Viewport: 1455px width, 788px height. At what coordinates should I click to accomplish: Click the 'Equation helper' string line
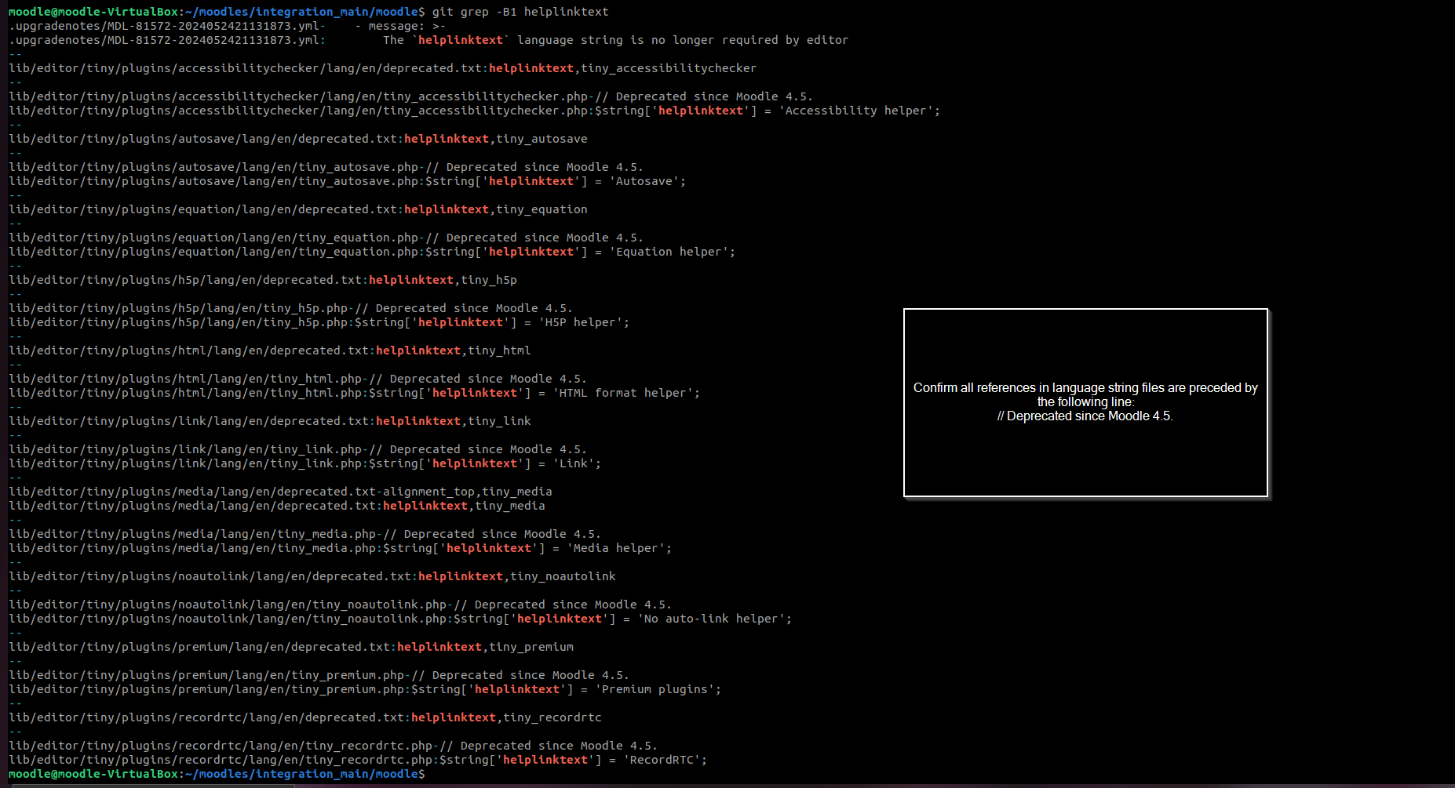pyautogui.click(x=372, y=252)
